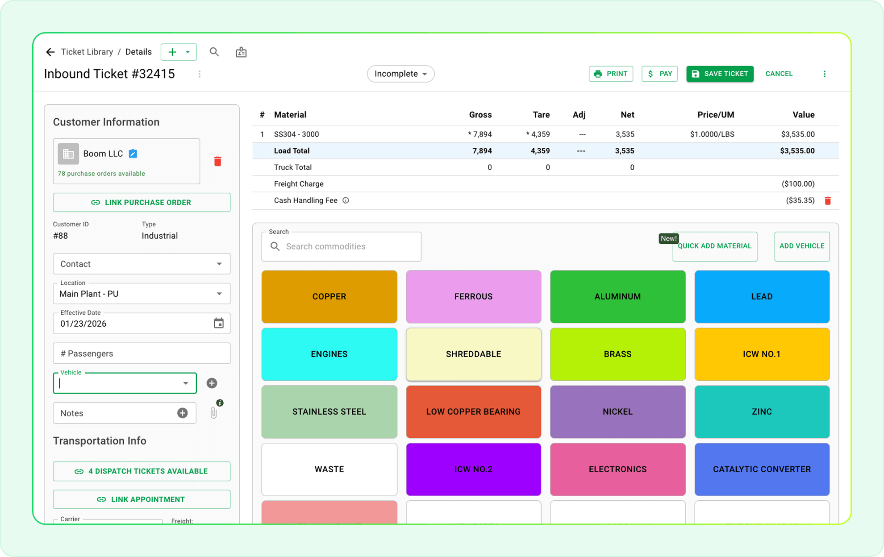Open the Incomplete status dropdown
The height and width of the screenshot is (557, 884).
click(x=400, y=74)
